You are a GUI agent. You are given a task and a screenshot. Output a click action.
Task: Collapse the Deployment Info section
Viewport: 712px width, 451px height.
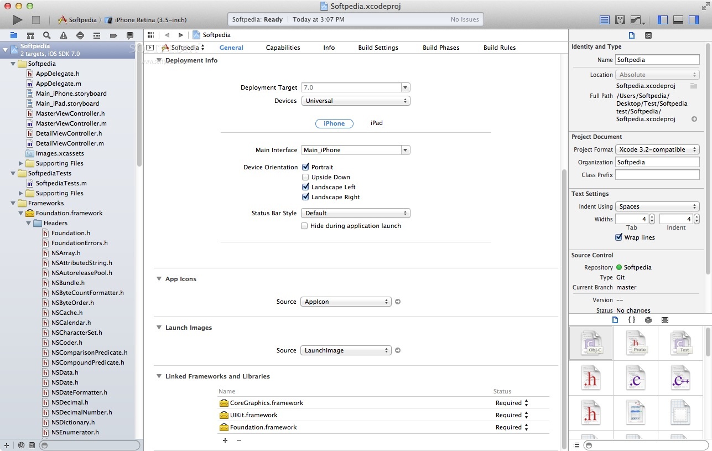(x=159, y=60)
